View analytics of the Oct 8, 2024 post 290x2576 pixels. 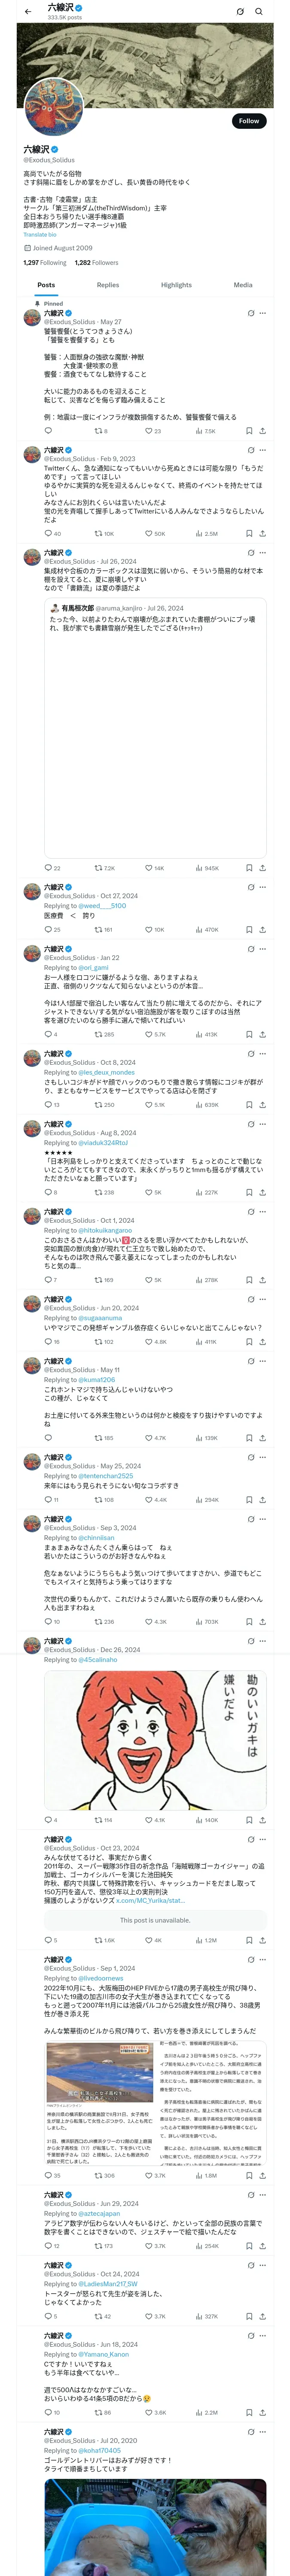pos(199,1105)
